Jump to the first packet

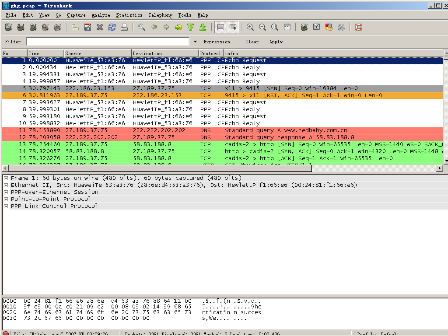pos(191,27)
